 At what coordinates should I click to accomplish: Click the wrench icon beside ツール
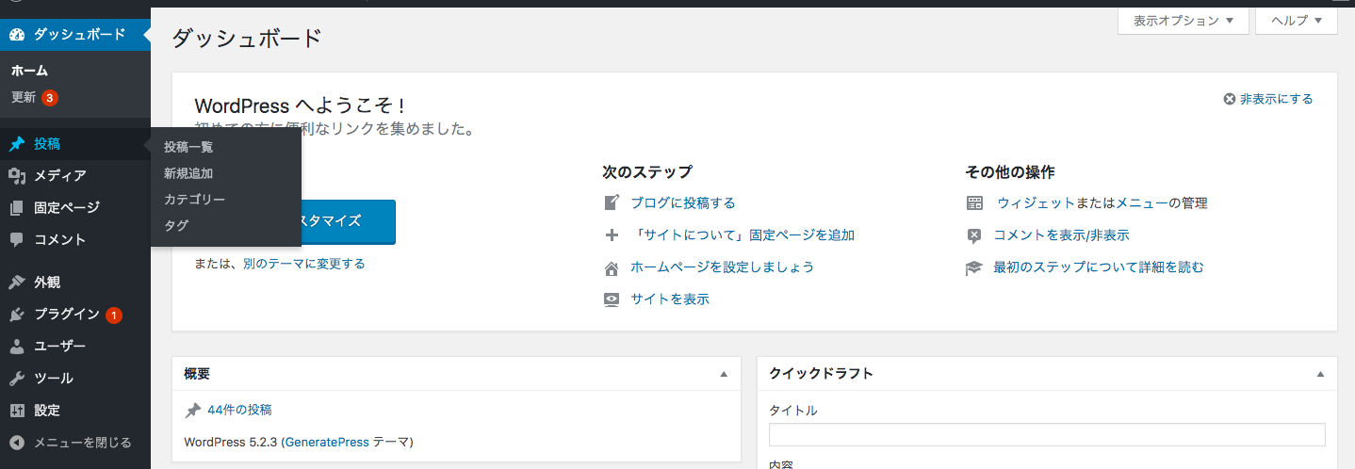[x=17, y=379]
